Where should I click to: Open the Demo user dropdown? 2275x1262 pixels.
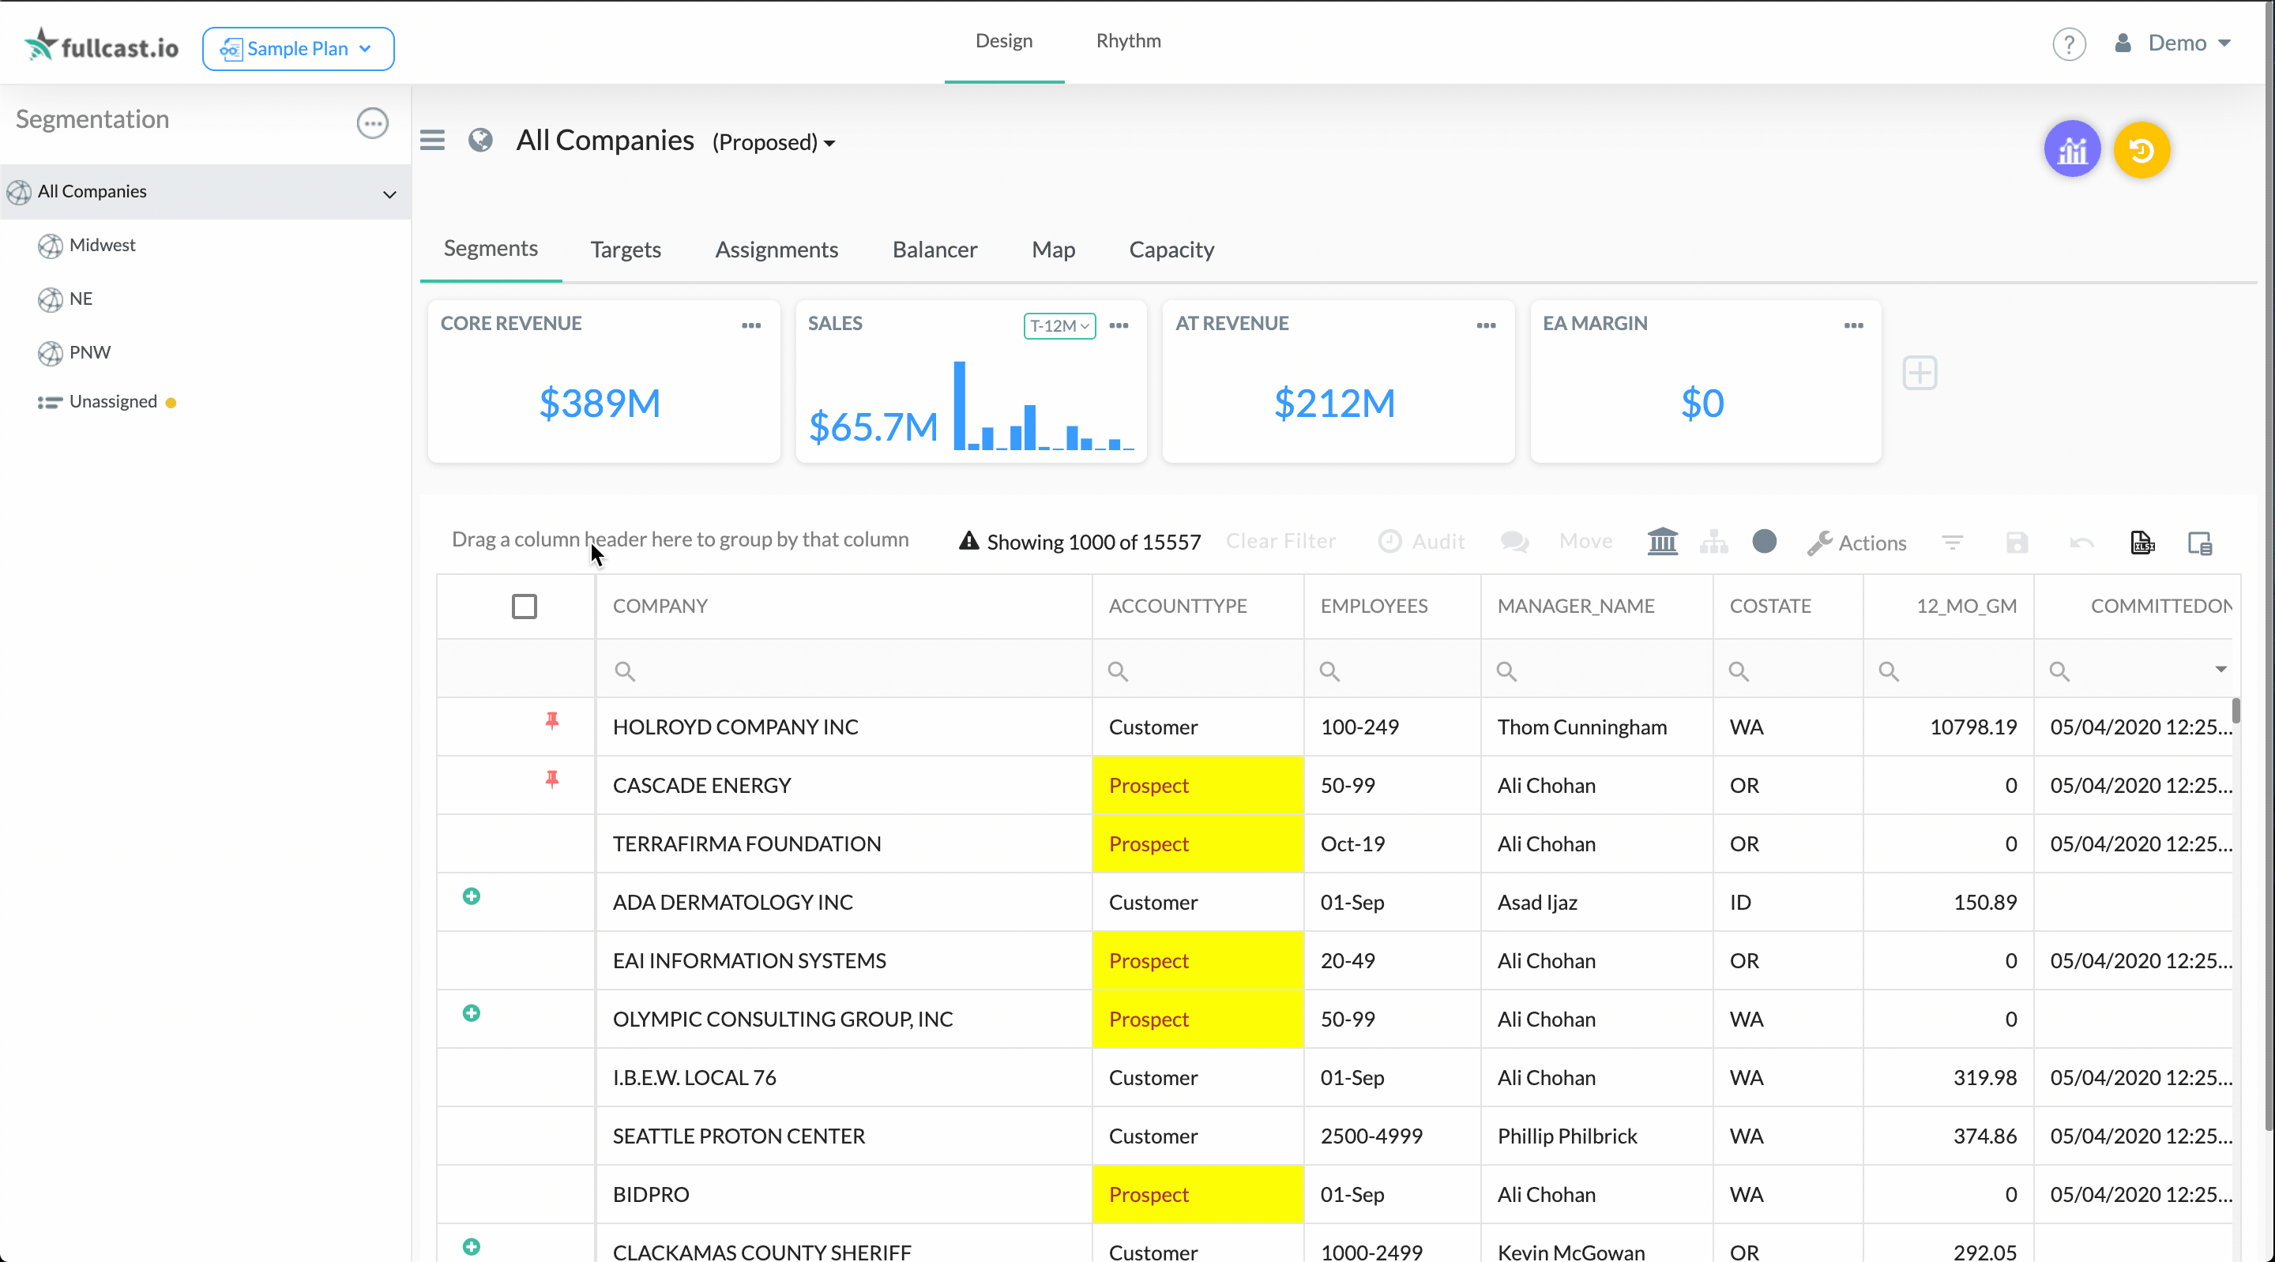pos(2173,43)
